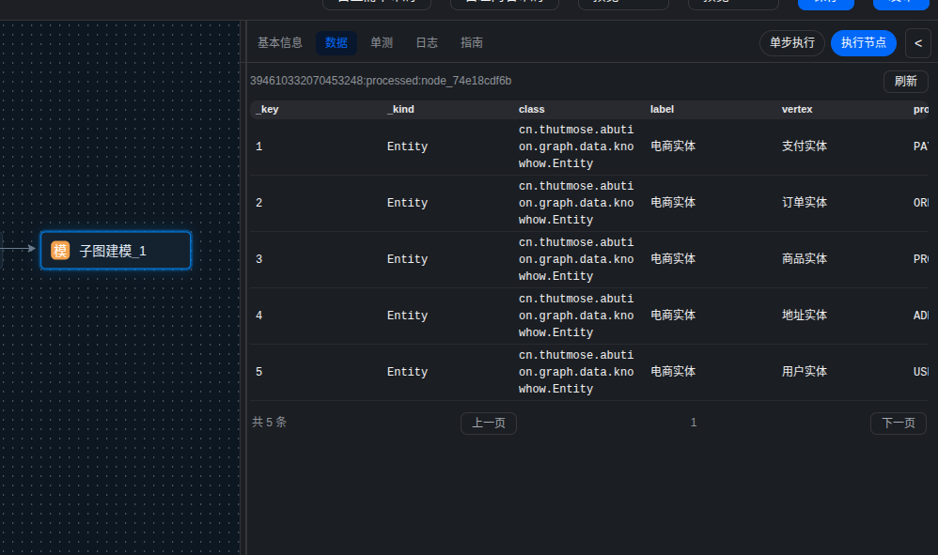Collapse the panel with the < button
938x555 pixels.
coord(918,42)
